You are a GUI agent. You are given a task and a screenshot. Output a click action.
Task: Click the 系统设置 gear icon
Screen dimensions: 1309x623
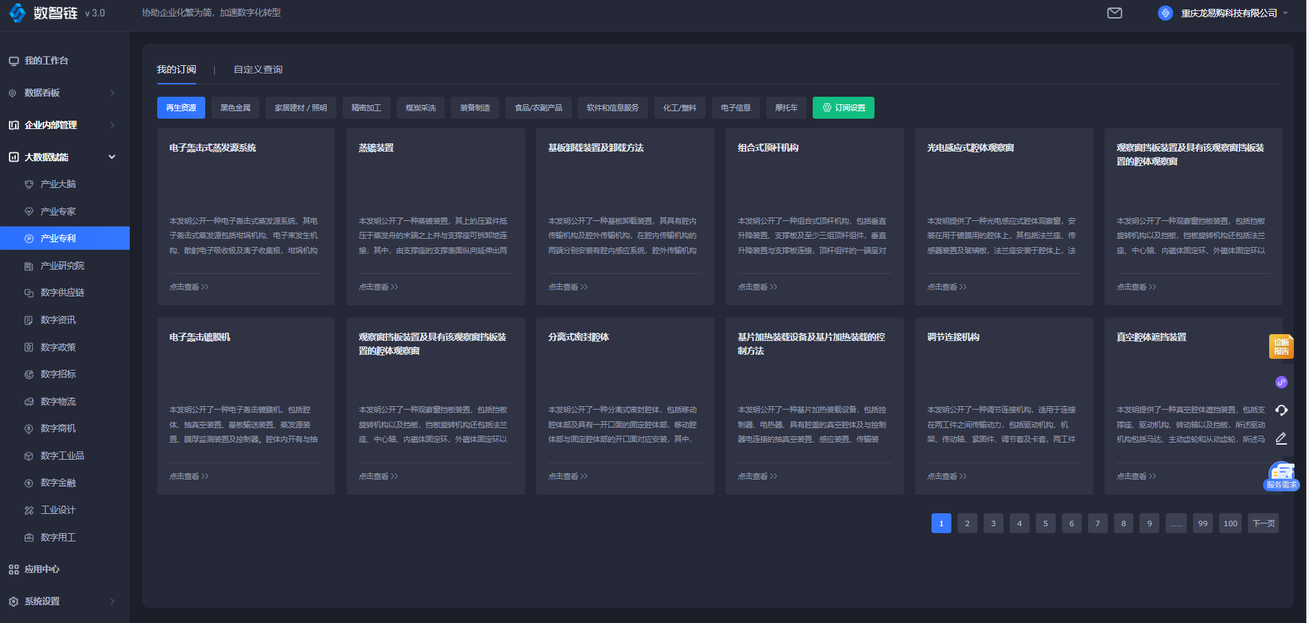[14, 602]
